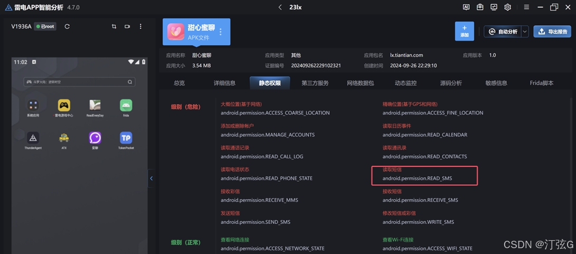Click the 级别（危险）heading
This screenshot has width=576, height=254.
pyautogui.click(x=185, y=107)
